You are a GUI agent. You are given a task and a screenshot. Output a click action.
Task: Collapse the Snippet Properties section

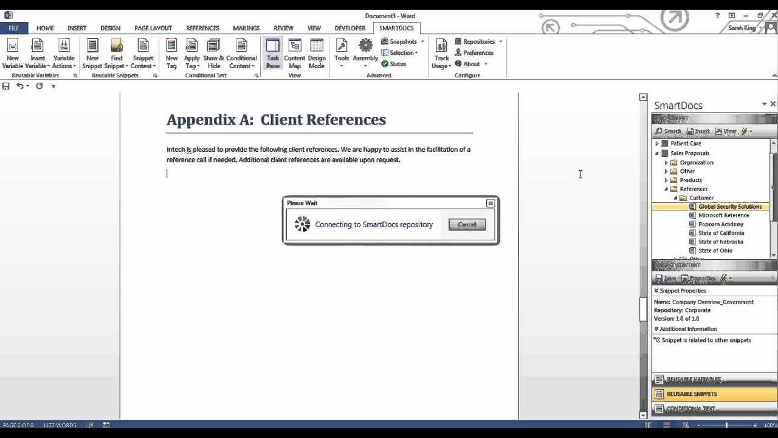(x=656, y=291)
